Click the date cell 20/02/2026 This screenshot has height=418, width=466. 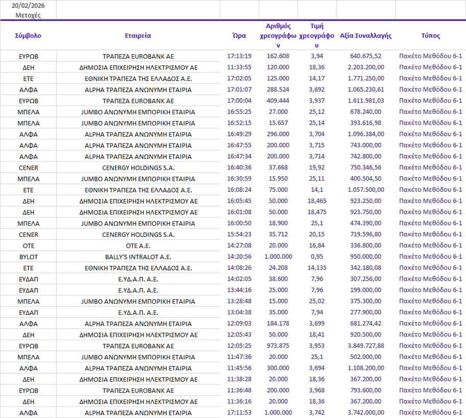pyautogui.click(x=28, y=5)
